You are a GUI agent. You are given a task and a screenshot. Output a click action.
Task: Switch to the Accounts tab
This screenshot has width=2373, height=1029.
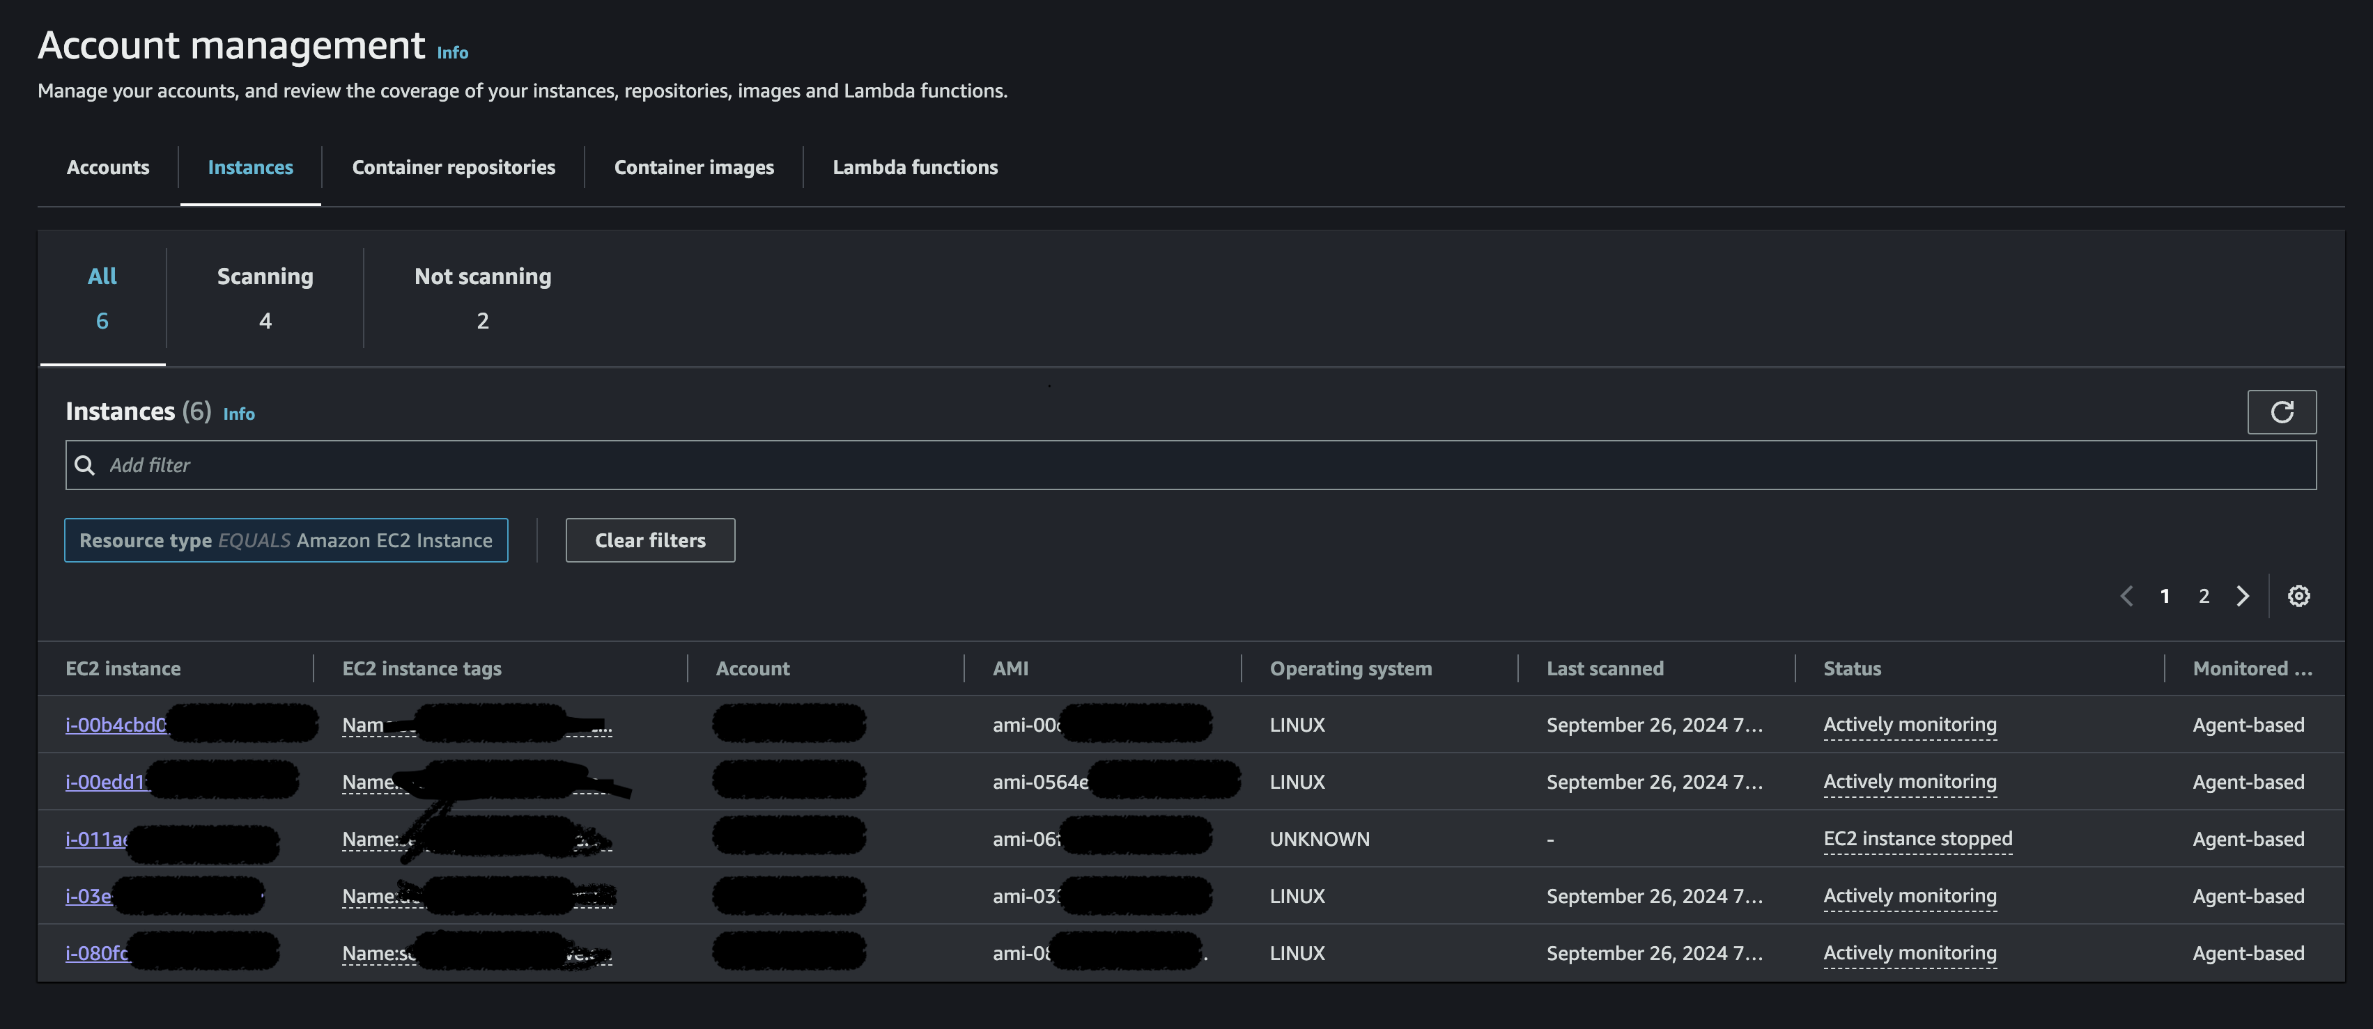(x=108, y=166)
